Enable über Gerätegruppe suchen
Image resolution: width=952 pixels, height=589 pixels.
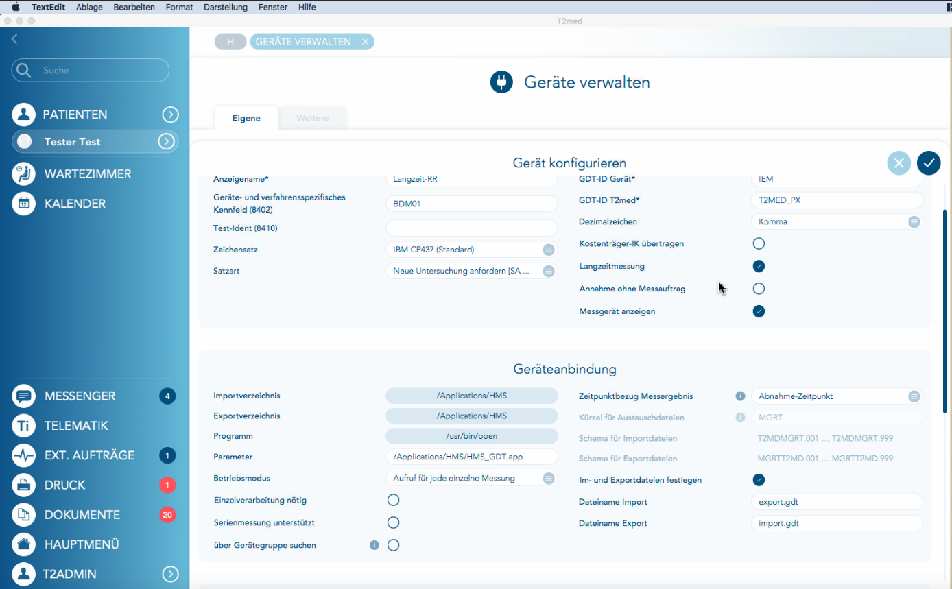(x=393, y=545)
